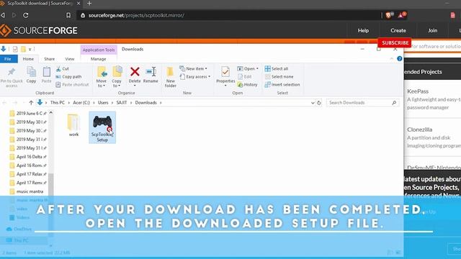The width and height of the screenshot is (461, 259).
Task: Click the SourceForge logo
Action: coord(39,30)
